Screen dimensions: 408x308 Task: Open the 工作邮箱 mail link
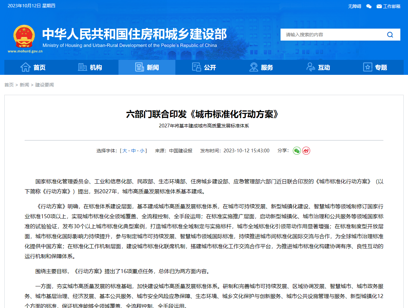(388, 6)
